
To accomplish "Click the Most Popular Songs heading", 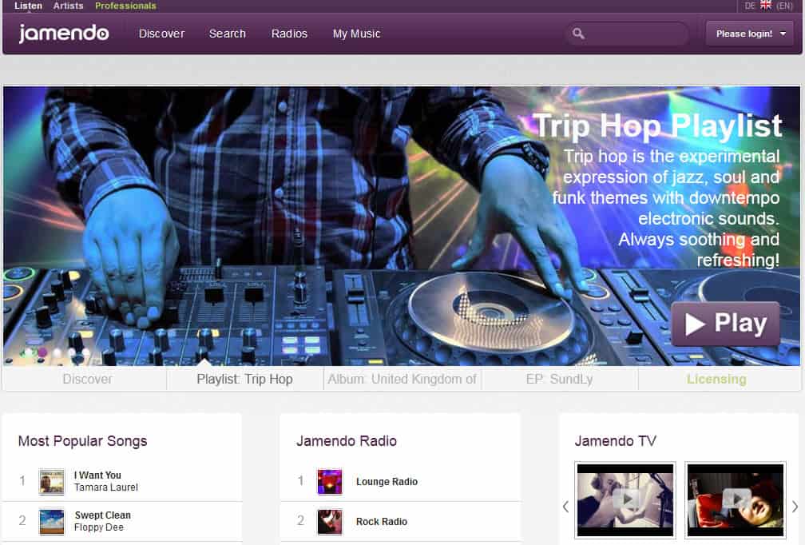I will point(83,441).
